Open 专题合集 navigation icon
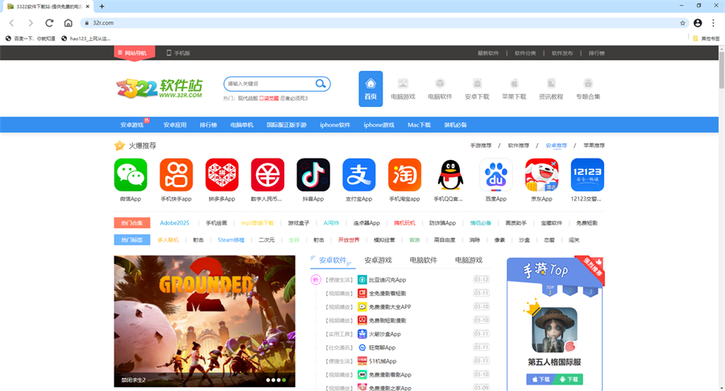 [x=588, y=88]
